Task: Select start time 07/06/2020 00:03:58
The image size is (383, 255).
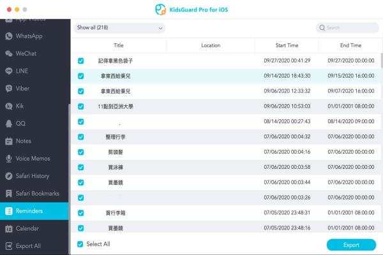Action: tap(287, 167)
